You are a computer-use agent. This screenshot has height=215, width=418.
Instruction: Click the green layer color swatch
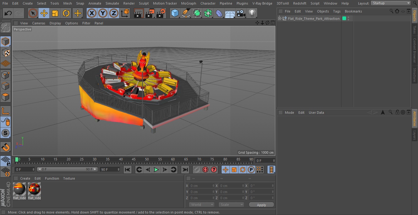coord(344,19)
